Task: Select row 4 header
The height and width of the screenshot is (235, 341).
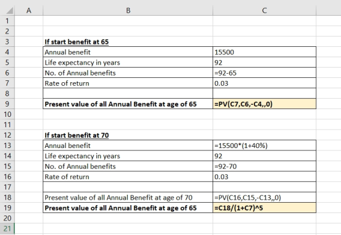Action: (x=7, y=52)
